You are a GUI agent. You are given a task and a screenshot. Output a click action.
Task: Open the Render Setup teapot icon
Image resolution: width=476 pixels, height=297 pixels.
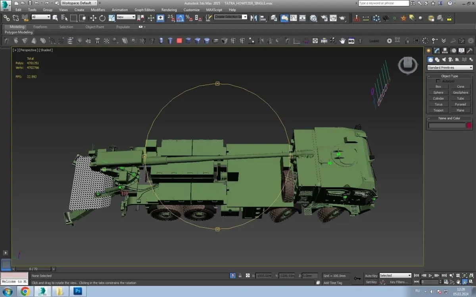coord(324,18)
